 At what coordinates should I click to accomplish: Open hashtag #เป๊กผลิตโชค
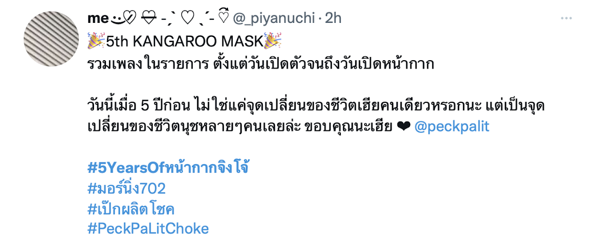click(131, 209)
